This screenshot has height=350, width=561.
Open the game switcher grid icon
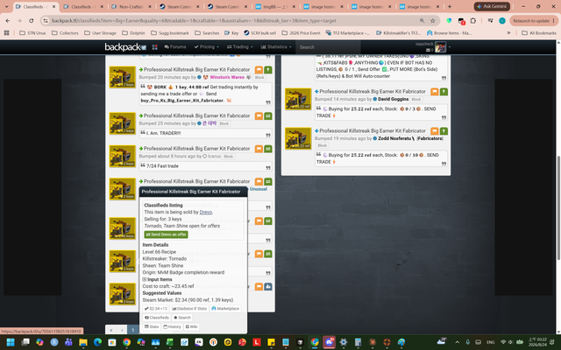154,46
